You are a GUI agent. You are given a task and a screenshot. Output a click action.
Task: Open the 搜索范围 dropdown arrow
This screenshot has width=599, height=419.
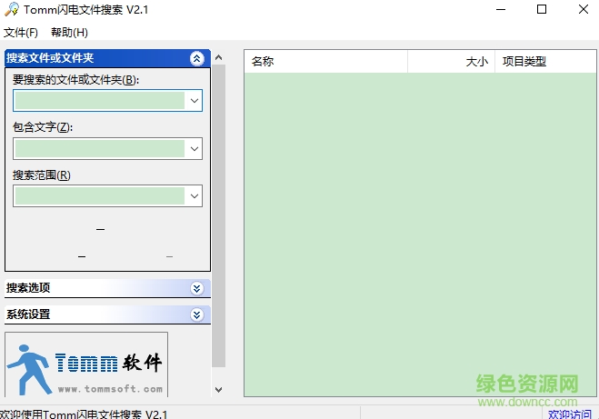[195, 196]
